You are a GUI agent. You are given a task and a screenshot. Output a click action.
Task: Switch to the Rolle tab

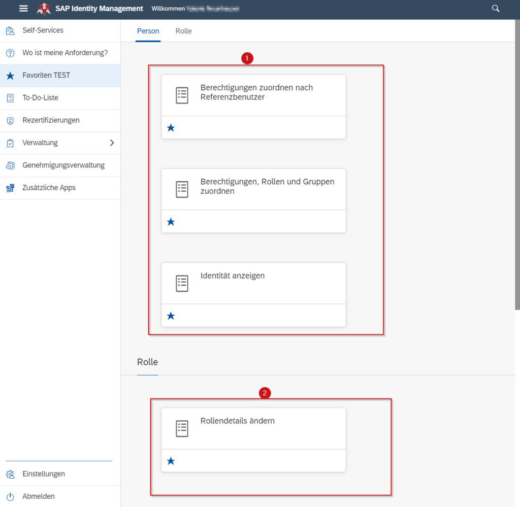point(183,31)
